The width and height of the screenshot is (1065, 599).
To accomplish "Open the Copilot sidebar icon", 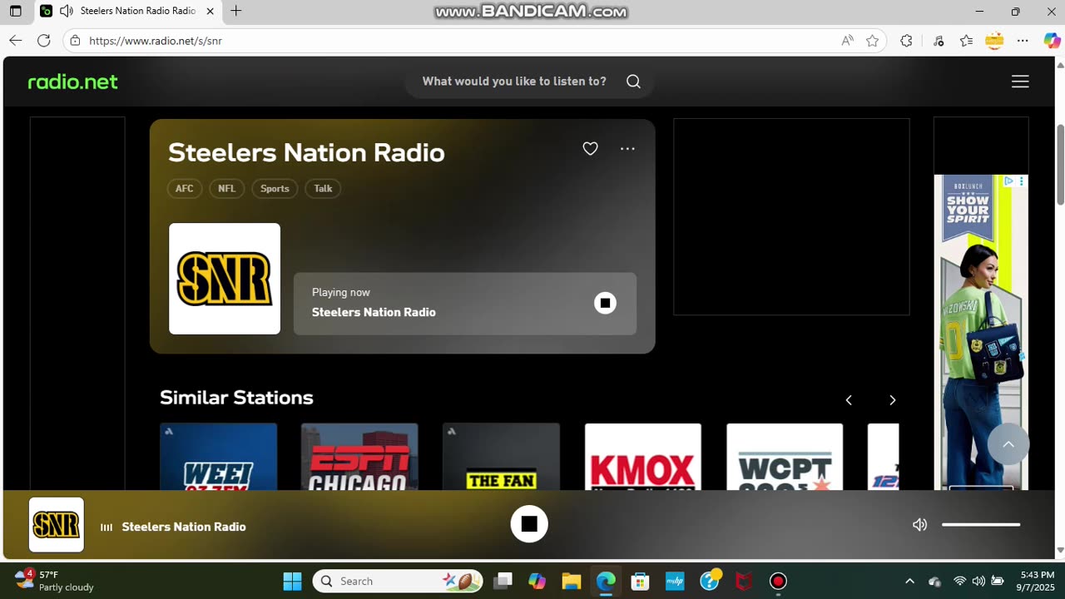I will 1052,41.
